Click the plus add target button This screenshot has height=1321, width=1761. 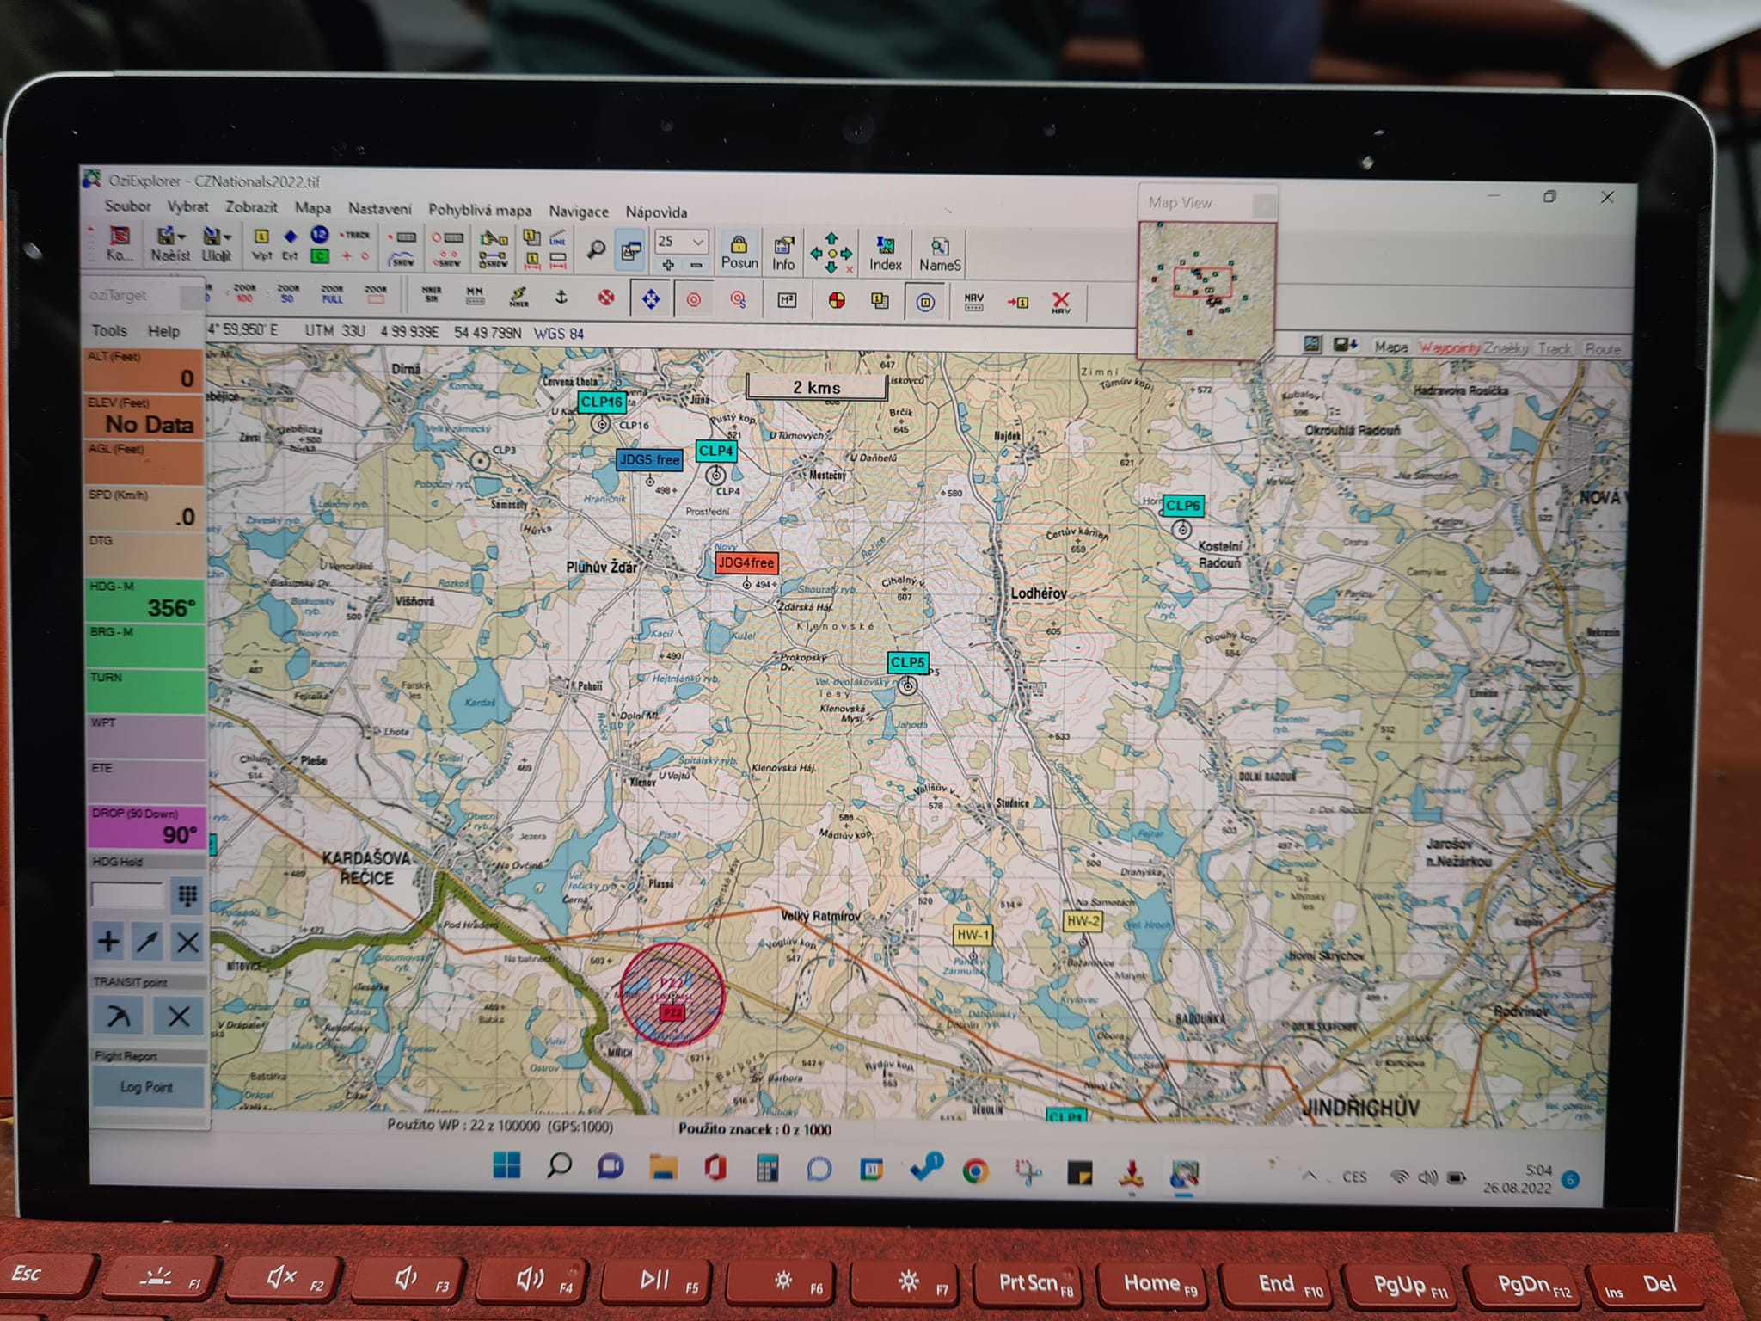tap(108, 941)
